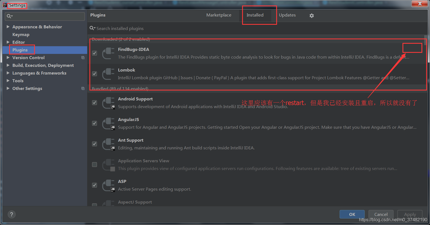The height and width of the screenshot is (225, 430).
Task: Switch to the Installed tab
Action: click(x=255, y=15)
